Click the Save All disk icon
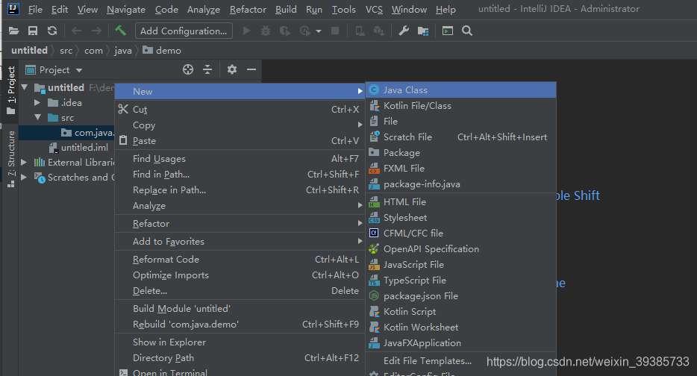The width and height of the screenshot is (697, 376). (33, 31)
